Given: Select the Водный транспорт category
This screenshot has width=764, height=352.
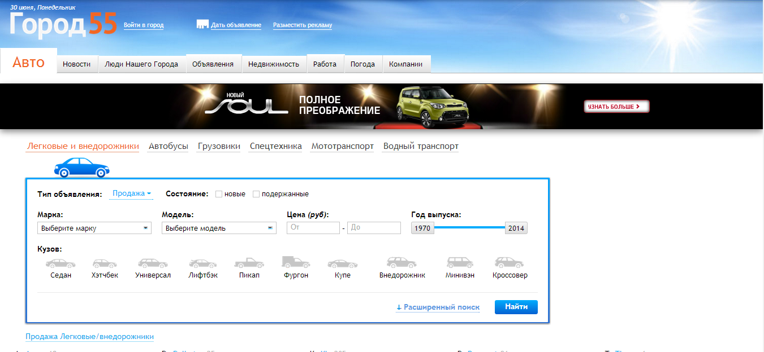Looking at the screenshot, I should tap(421, 147).
